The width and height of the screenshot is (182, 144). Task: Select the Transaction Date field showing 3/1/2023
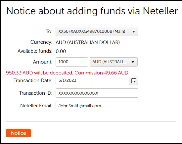coord(92,80)
